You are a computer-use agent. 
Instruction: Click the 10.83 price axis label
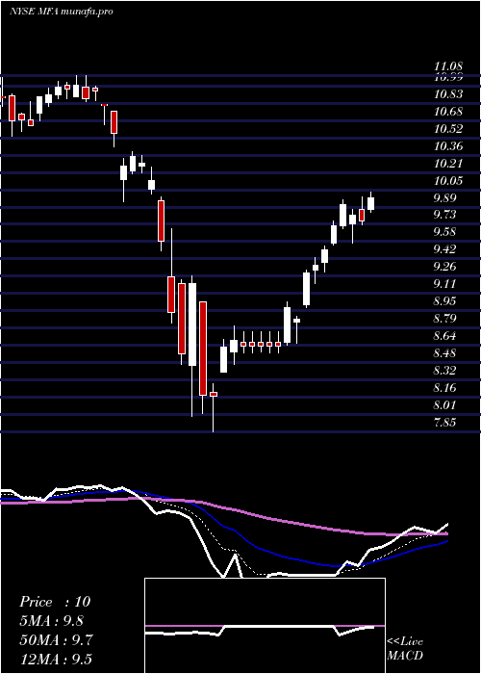tap(448, 94)
